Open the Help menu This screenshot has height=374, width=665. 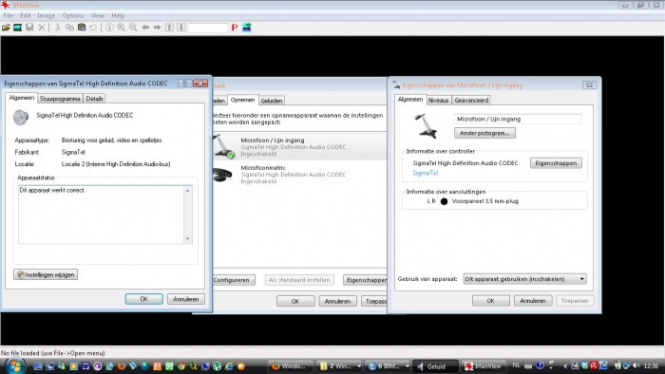coord(118,15)
